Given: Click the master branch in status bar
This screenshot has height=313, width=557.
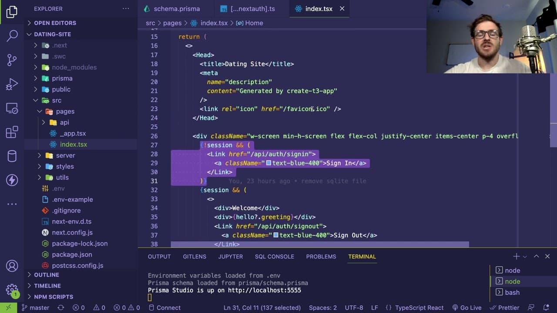Looking at the screenshot, I should coord(35,307).
